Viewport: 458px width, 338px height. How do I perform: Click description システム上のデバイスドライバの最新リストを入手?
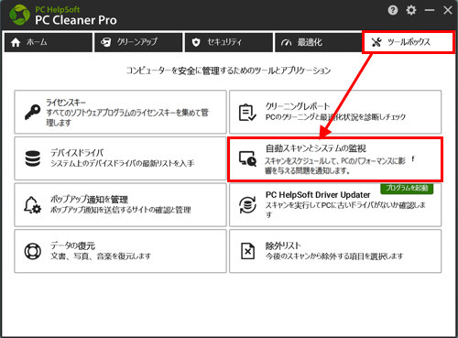[x=123, y=163]
